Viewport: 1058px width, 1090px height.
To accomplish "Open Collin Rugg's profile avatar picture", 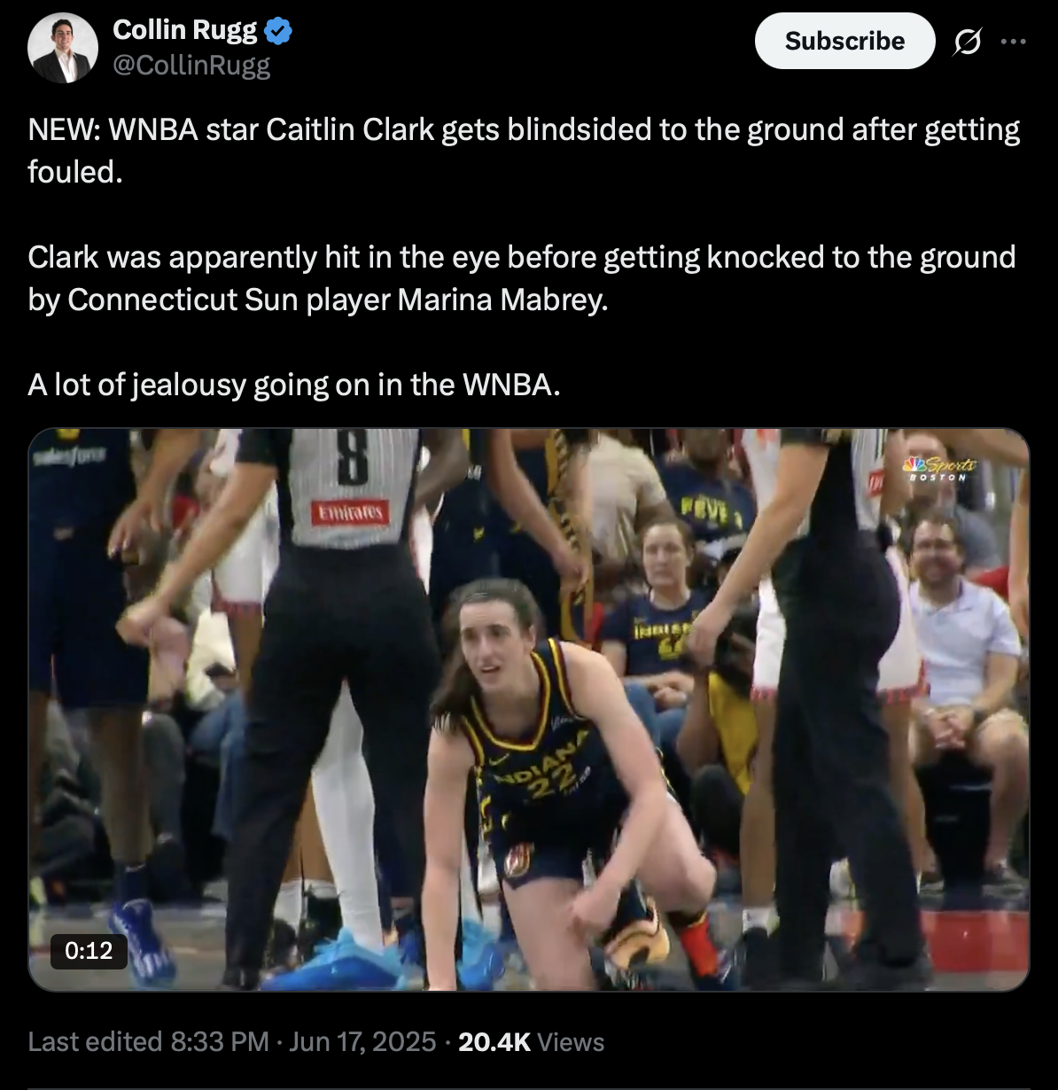I will tap(62, 48).
